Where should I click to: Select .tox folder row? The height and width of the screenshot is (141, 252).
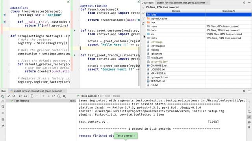coord(199,22)
